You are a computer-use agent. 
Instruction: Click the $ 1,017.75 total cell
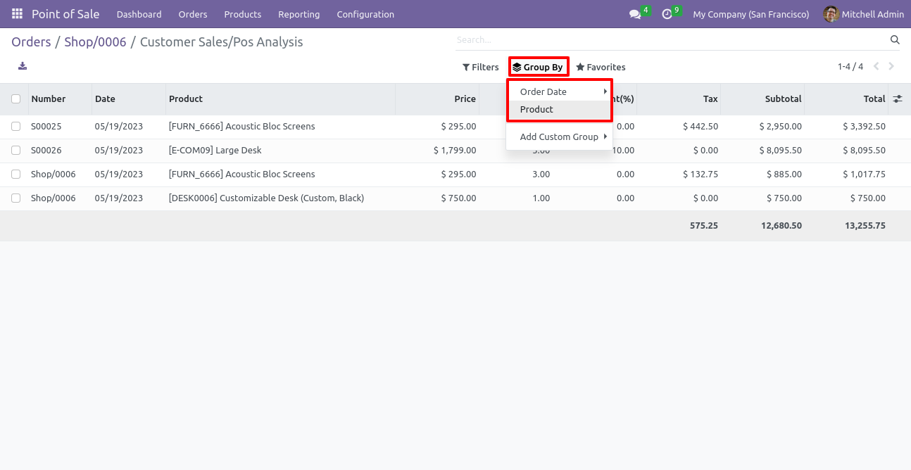864,174
